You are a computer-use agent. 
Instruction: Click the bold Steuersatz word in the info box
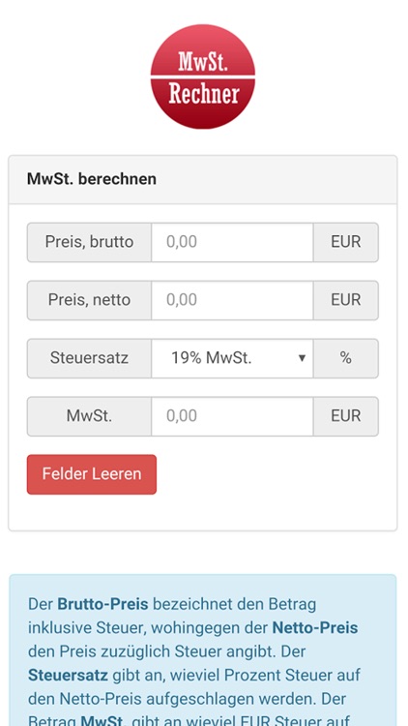coord(68,675)
